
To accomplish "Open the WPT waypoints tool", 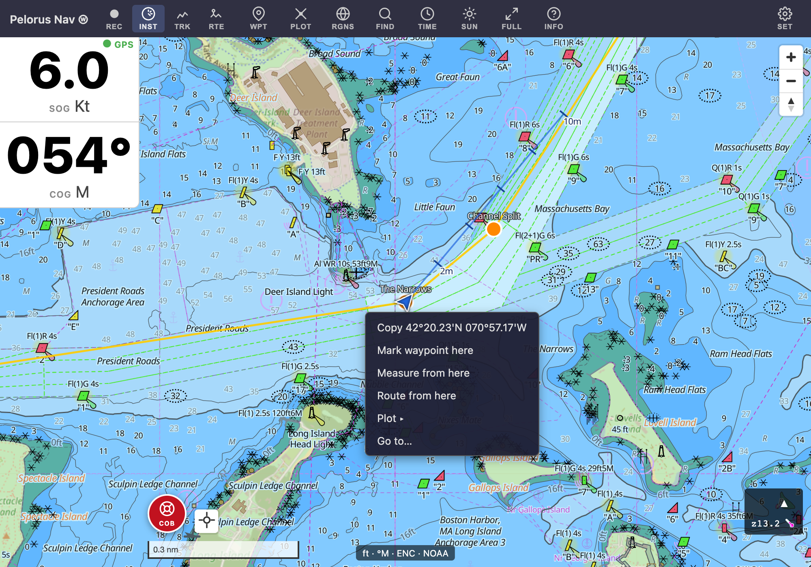I will pyautogui.click(x=258, y=19).
